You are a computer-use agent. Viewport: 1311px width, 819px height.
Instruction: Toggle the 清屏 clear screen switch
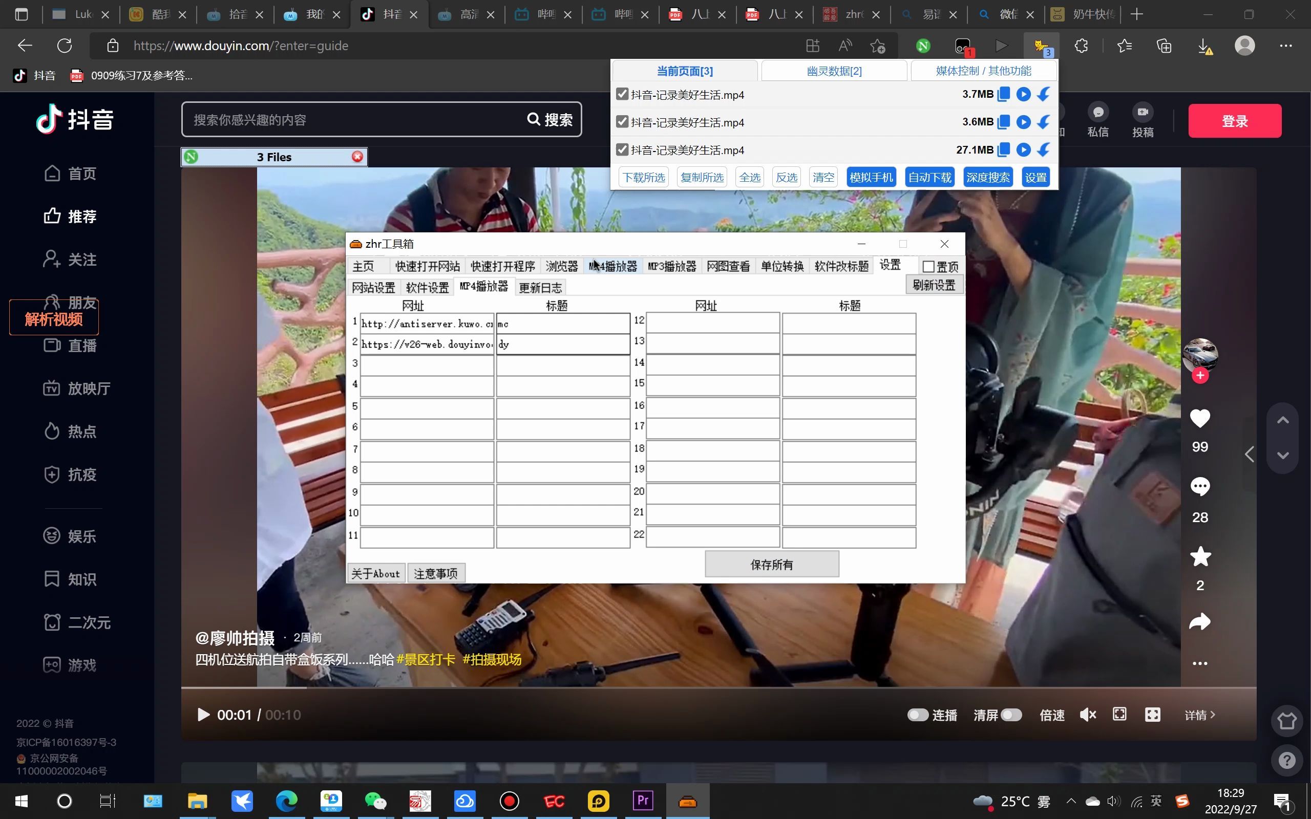[1011, 715]
